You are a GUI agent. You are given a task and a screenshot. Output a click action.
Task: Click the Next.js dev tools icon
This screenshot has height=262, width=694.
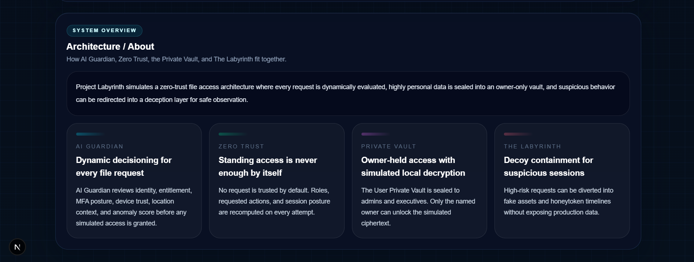coord(17,247)
